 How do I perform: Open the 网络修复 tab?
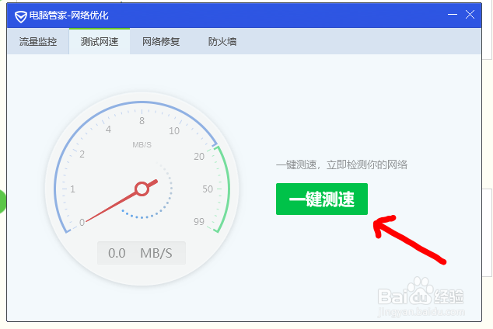tap(161, 41)
